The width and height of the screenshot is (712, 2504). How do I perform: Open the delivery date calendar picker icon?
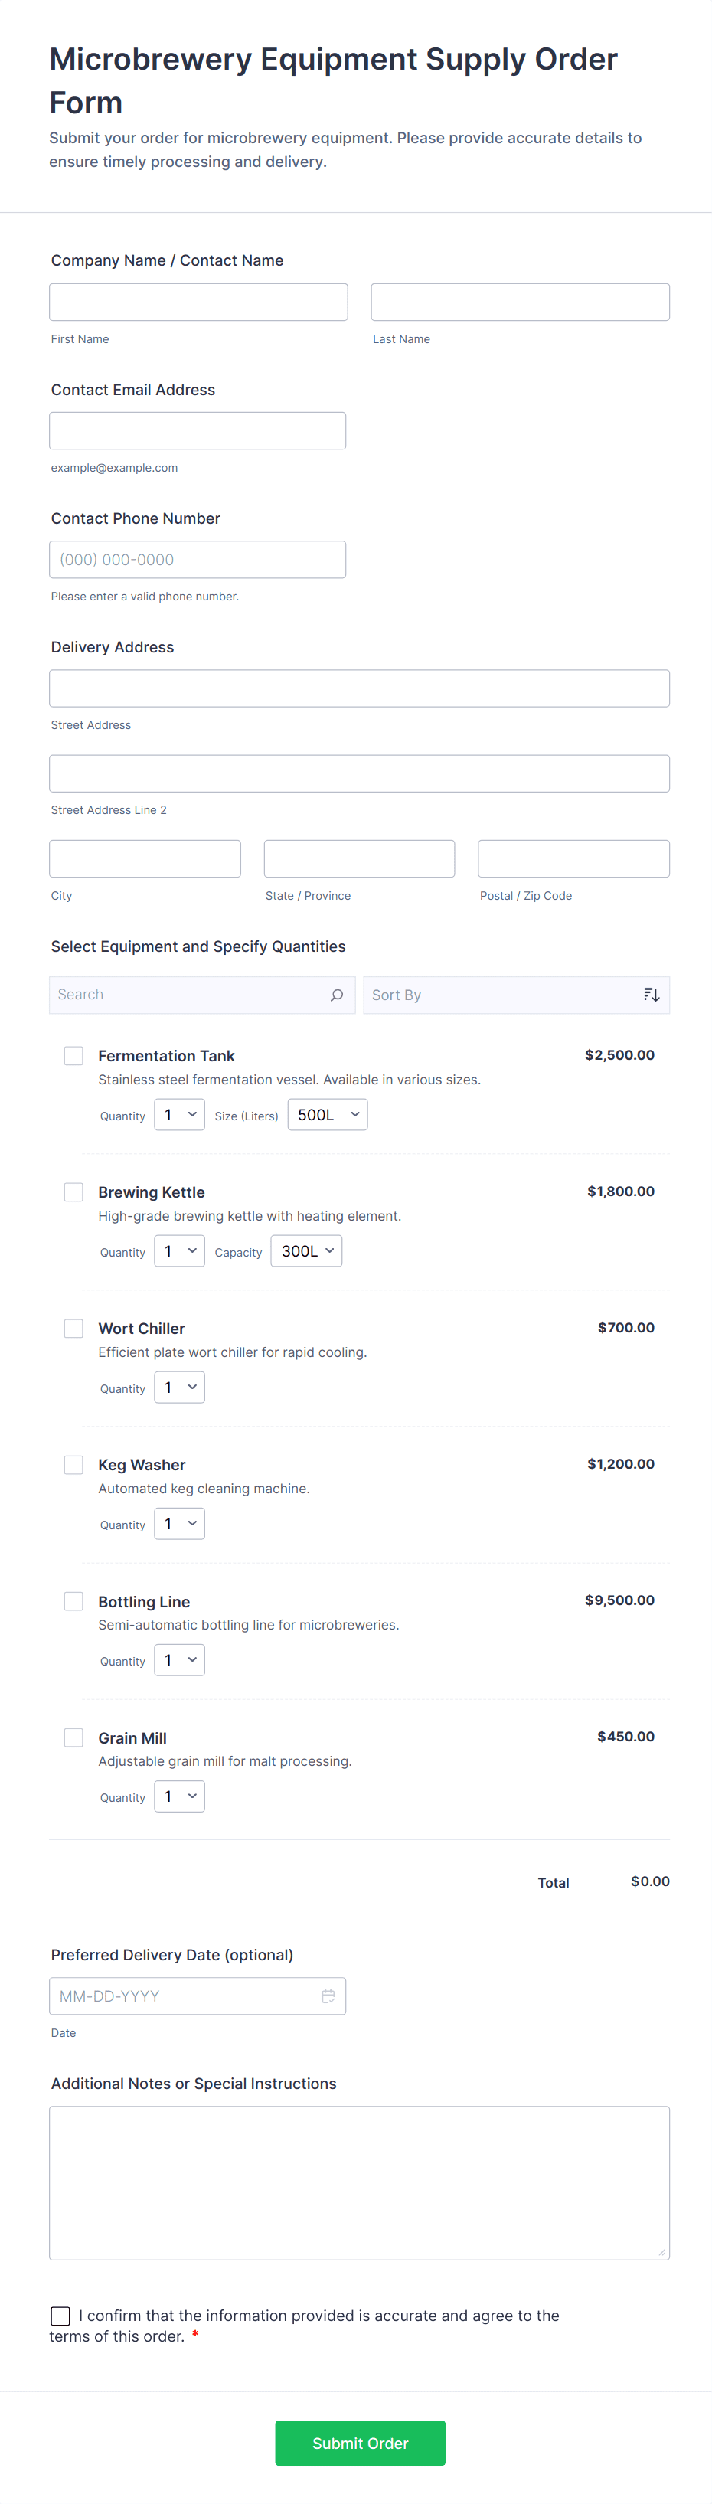point(328,1996)
